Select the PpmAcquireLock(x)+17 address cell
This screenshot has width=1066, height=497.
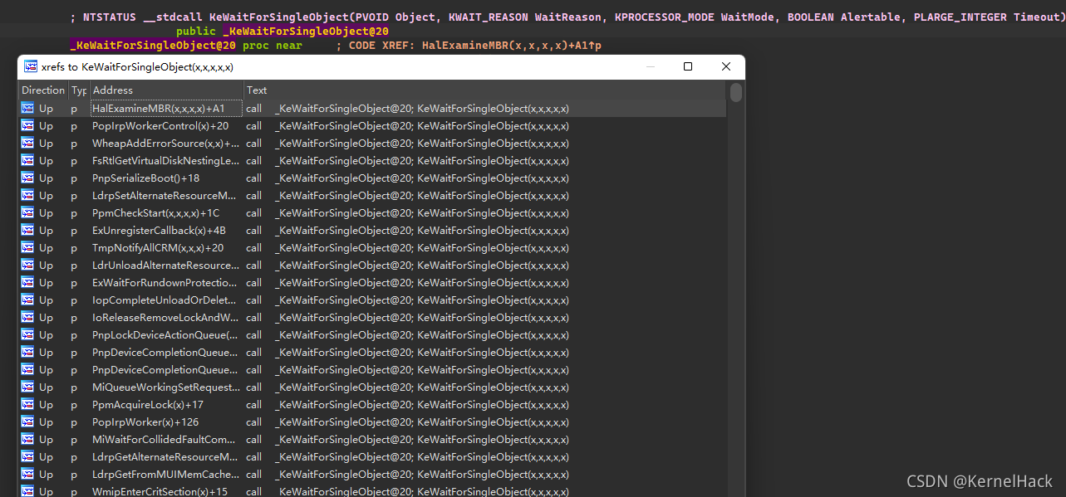[x=165, y=404]
